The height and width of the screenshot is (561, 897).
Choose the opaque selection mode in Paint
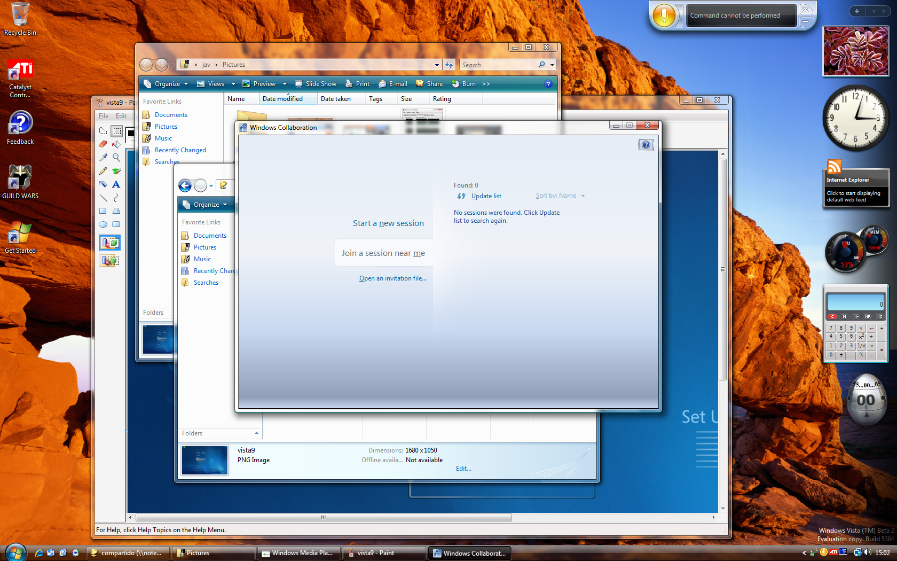(x=110, y=243)
